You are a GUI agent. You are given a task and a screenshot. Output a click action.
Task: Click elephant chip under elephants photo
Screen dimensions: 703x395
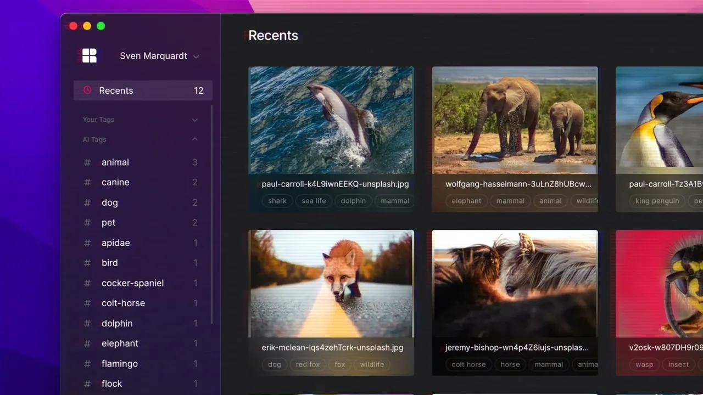tap(466, 201)
